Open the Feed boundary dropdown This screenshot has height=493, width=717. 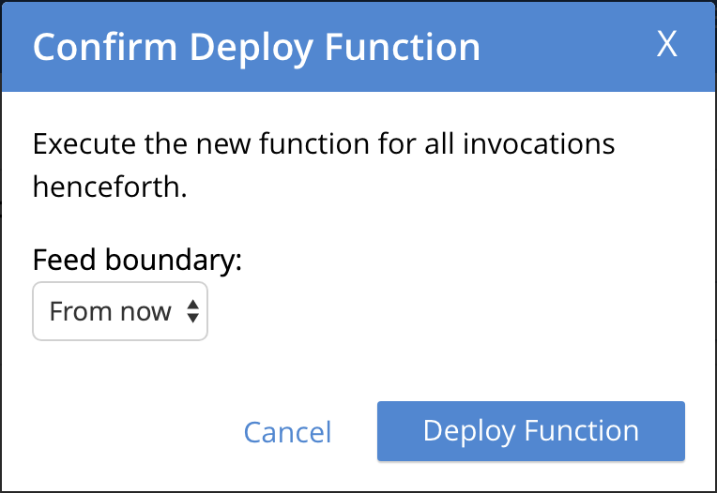tap(120, 311)
